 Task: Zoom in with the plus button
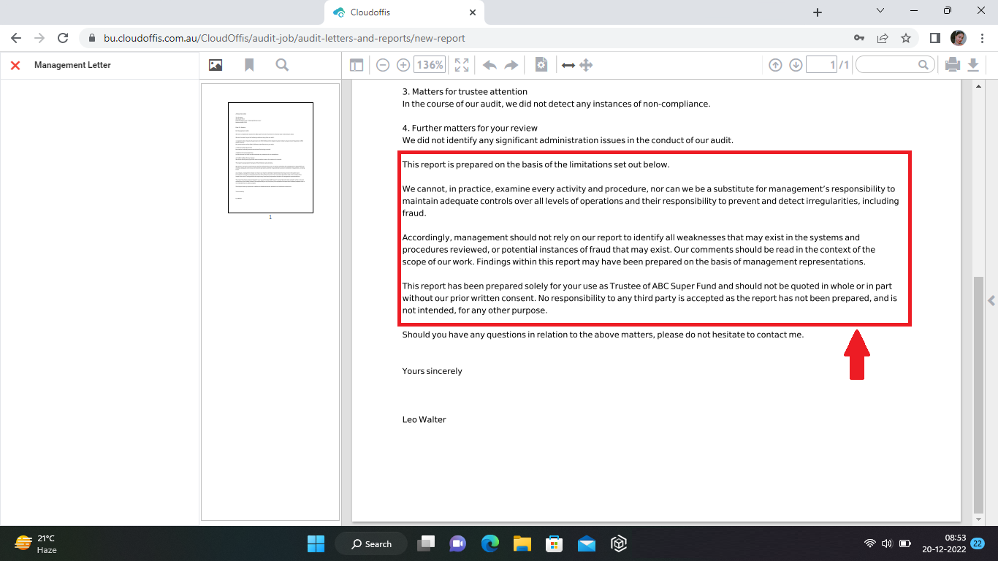point(403,65)
